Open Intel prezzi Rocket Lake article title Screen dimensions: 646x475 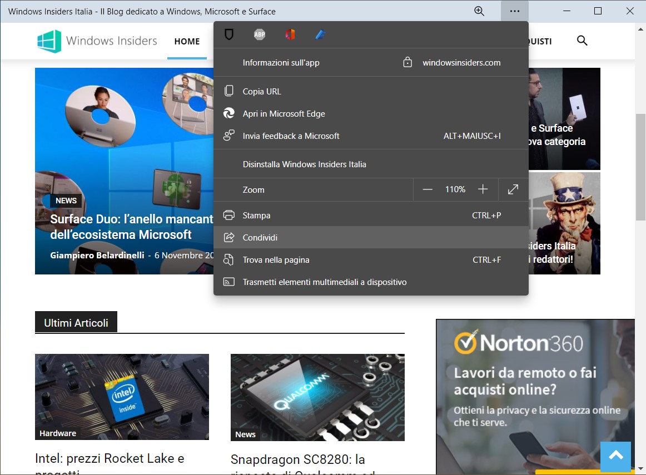110,464
